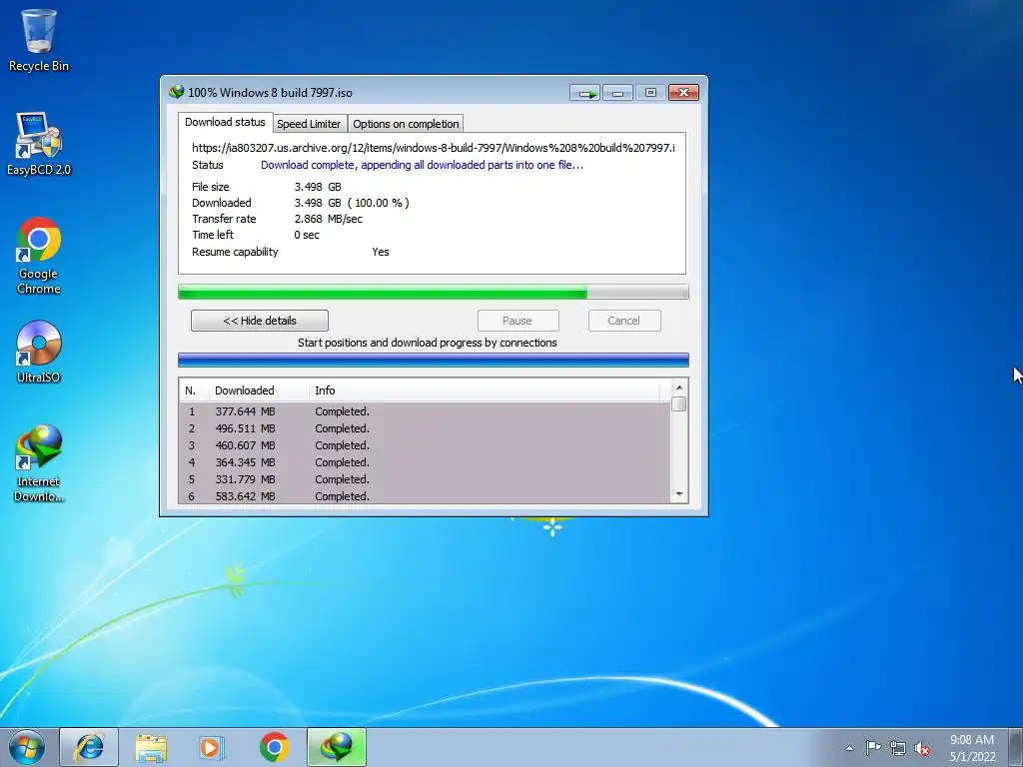Click the IDM icon in the dialog title bar
This screenshot has width=1023, height=767.
tap(176, 92)
